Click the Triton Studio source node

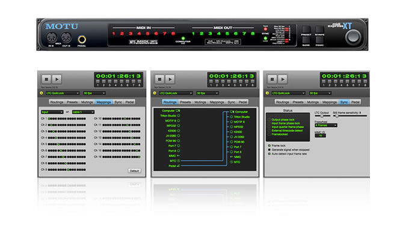coord(179,116)
